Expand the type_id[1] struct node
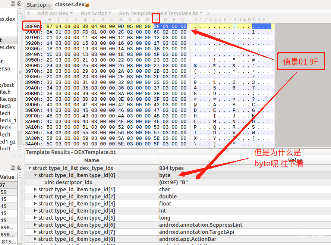The image size is (331, 245). pyautogui.click(x=35, y=189)
